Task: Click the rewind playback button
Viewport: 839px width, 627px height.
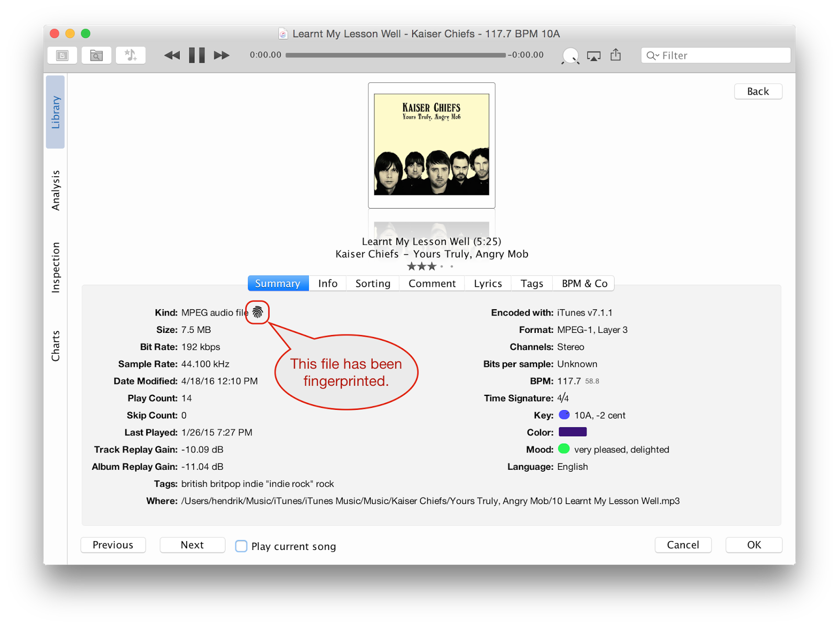Action: [x=172, y=55]
